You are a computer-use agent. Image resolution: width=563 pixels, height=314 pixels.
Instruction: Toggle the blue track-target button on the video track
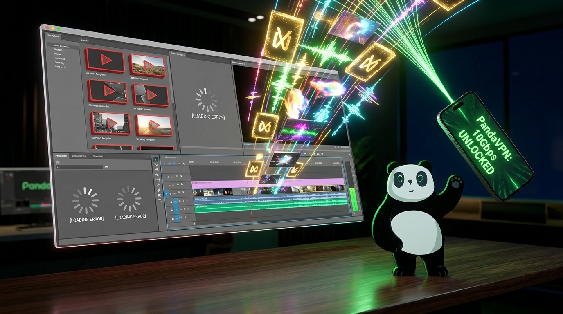pos(167,194)
